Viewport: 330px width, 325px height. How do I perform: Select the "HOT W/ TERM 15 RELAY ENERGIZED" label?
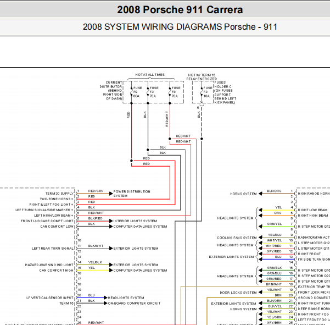click(x=202, y=77)
